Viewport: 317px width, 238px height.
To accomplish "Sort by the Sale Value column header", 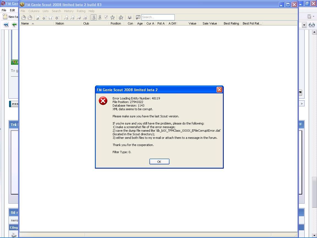I will 209,23.
